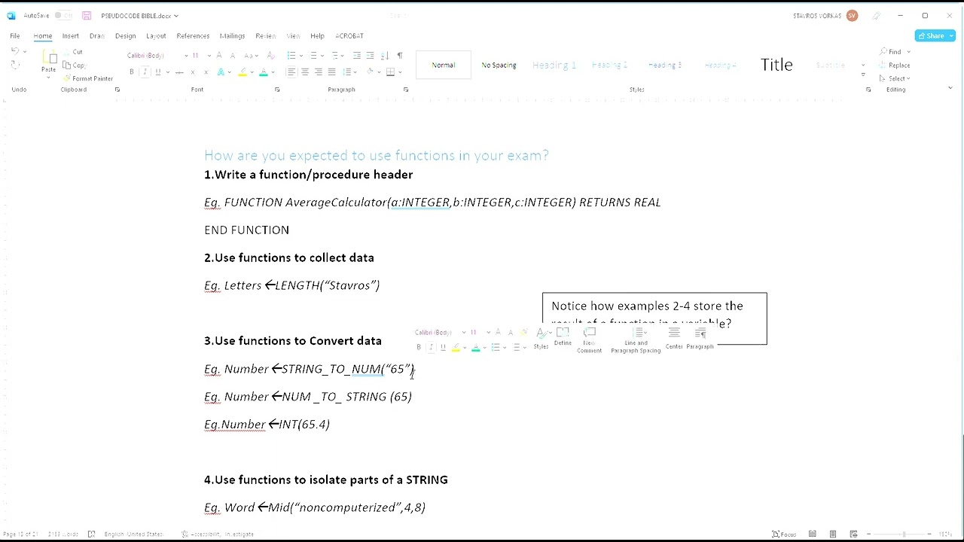Click Center in the floating mini toolbar
Screen dimensions: 964x542
[674, 338]
